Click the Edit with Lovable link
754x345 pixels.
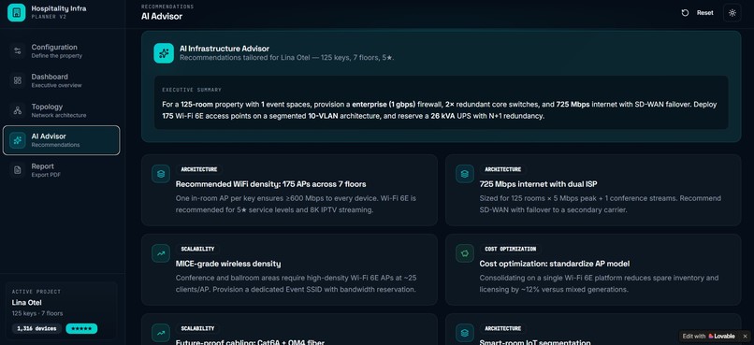709,337
